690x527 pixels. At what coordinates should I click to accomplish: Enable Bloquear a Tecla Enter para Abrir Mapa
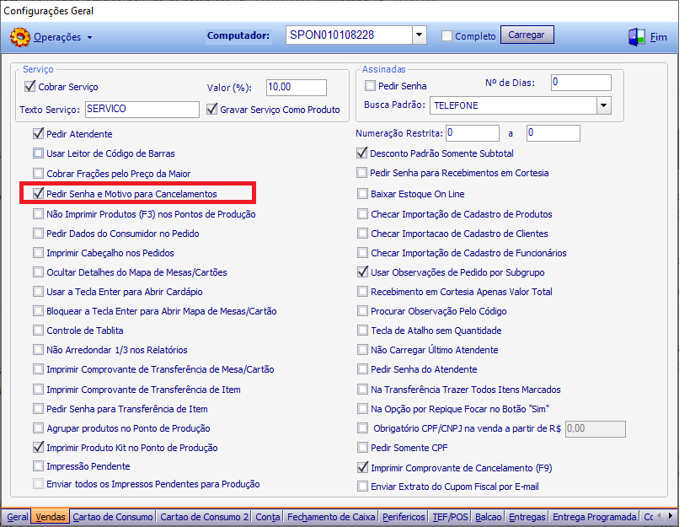(x=38, y=311)
